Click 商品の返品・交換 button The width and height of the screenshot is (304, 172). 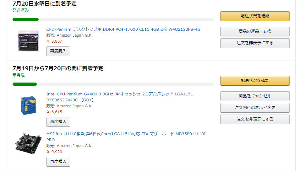[255, 31]
